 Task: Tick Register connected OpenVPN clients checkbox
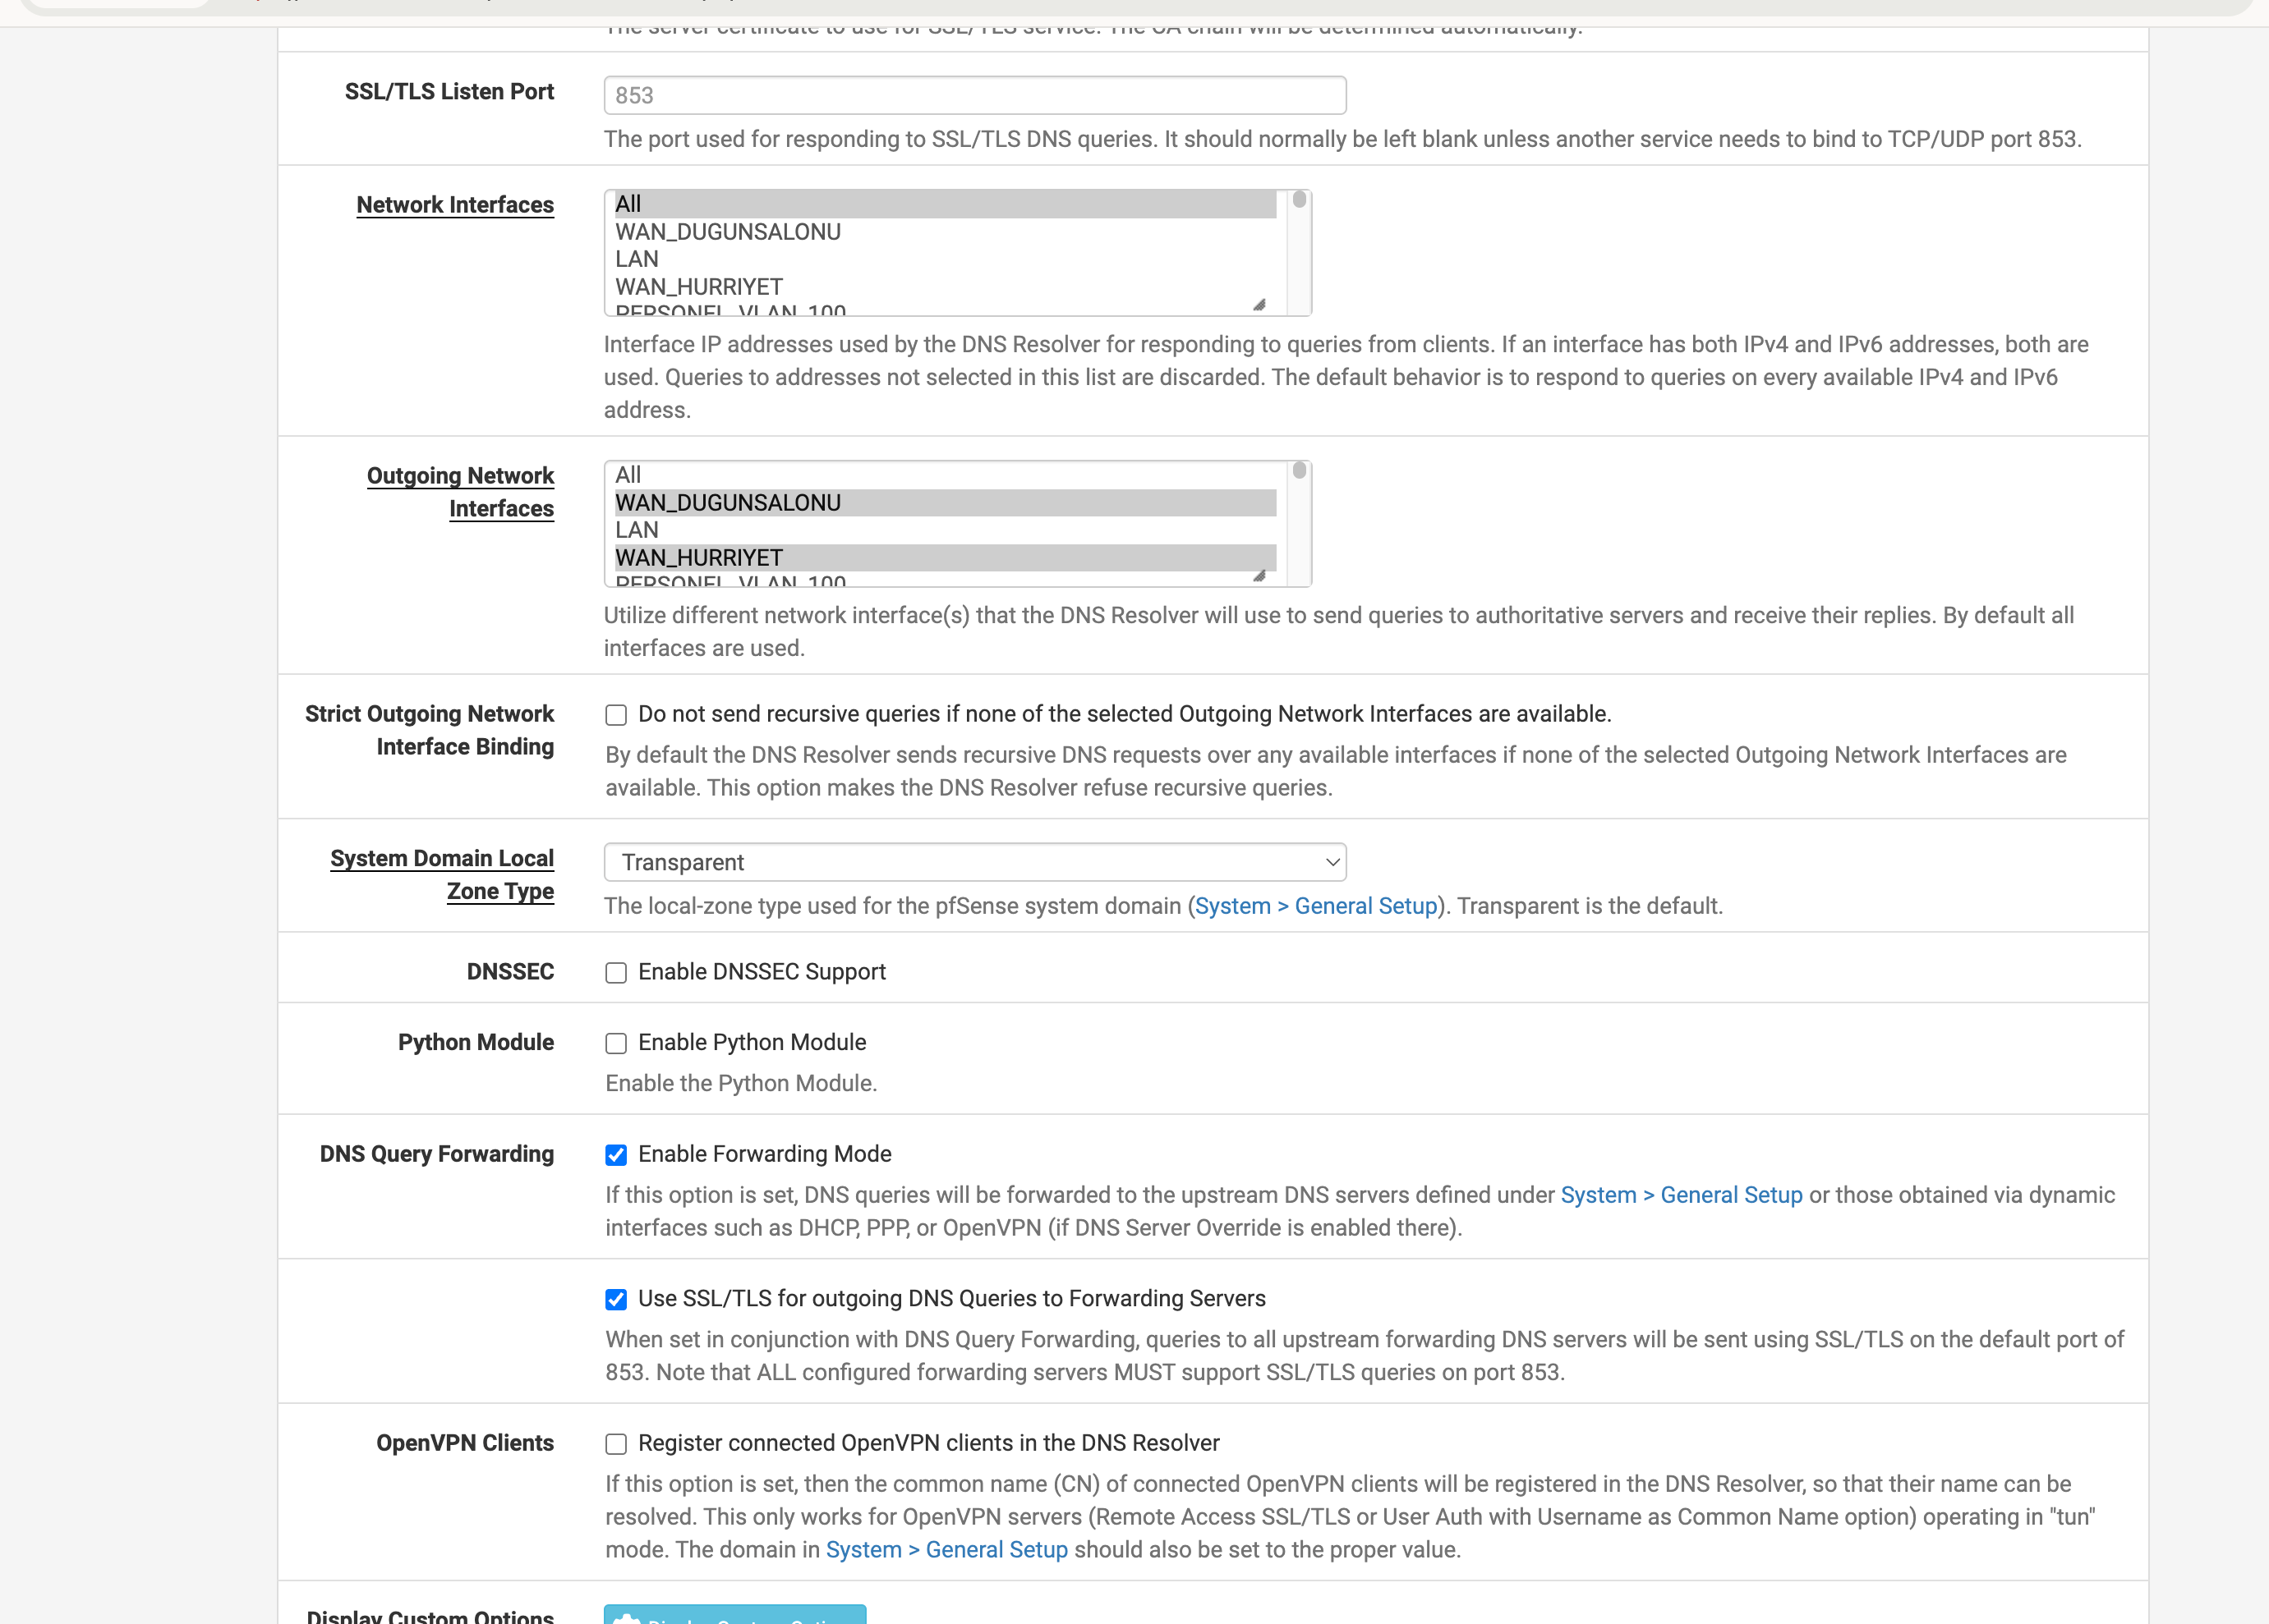616,1444
